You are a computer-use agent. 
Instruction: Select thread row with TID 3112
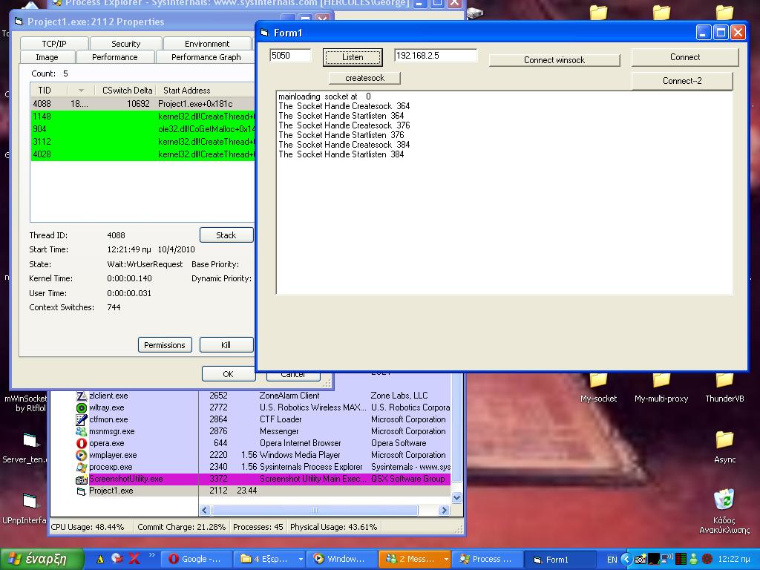click(x=142, y=142)
